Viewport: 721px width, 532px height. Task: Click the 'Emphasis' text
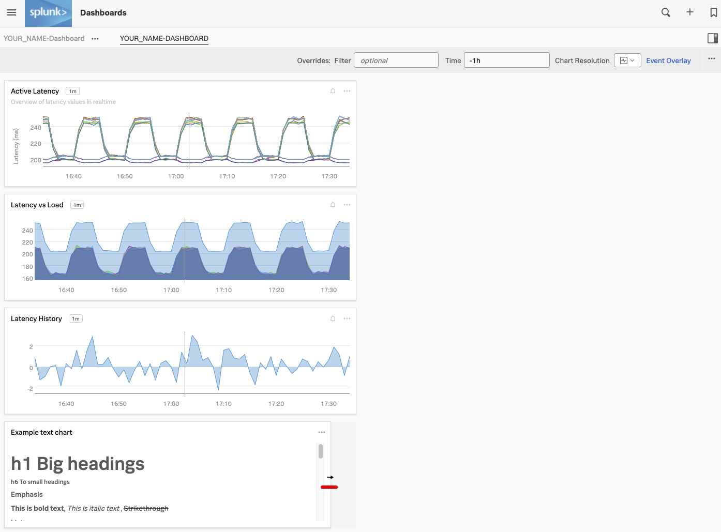pyautogui.click(x=27, y=495)
